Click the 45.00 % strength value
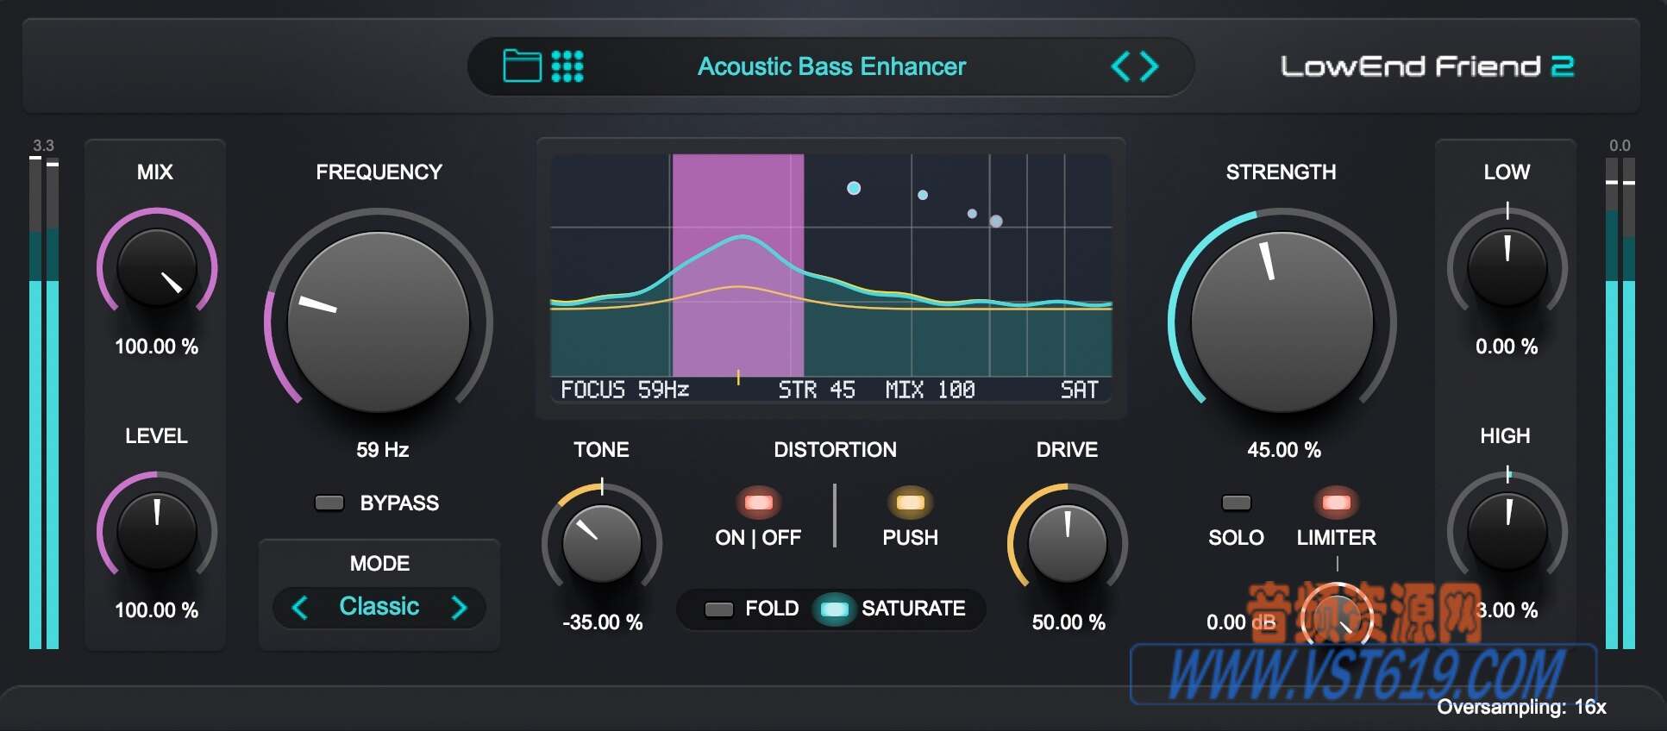The image size is (1667, 731). (1283, 450)
